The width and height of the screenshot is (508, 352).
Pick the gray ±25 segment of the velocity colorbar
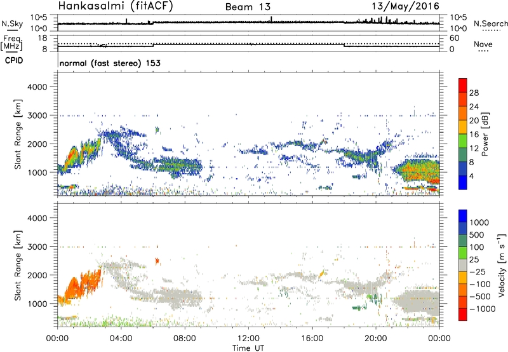click(x=463, y=265)
